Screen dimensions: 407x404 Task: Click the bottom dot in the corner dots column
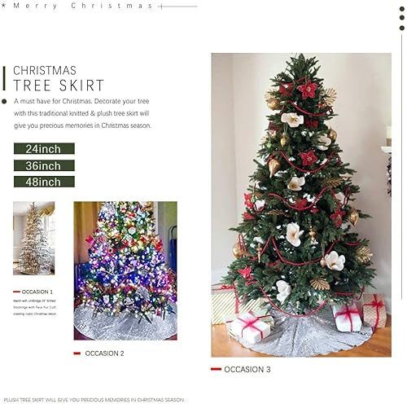pos(402,28)
